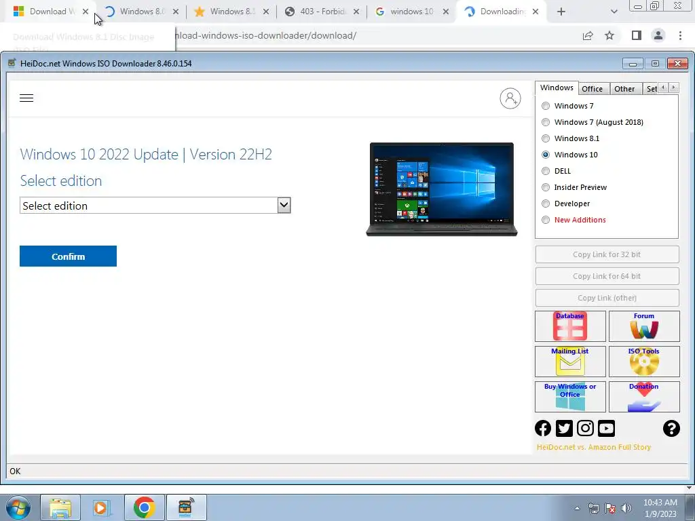Screen dimensions: 695x521
Task: Open the Donation tile
Action: point(644,396)
